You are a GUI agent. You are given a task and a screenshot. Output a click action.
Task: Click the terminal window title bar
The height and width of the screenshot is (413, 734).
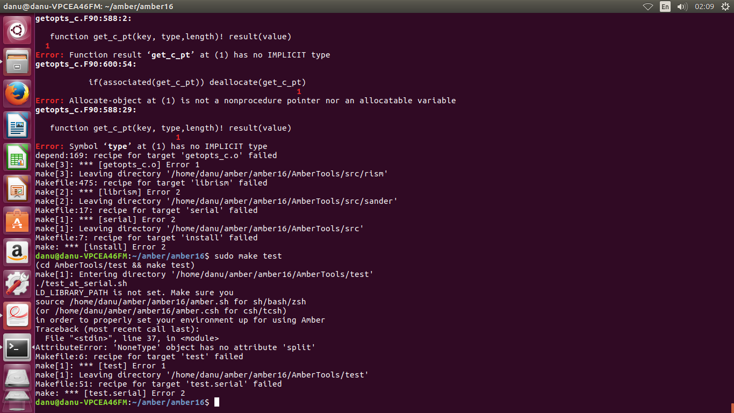(322, 6)
